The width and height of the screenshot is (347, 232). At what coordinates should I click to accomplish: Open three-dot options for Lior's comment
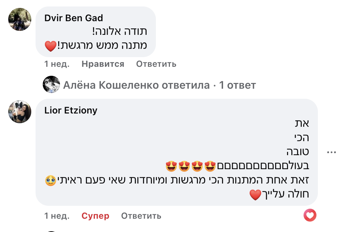click(331, 152)
